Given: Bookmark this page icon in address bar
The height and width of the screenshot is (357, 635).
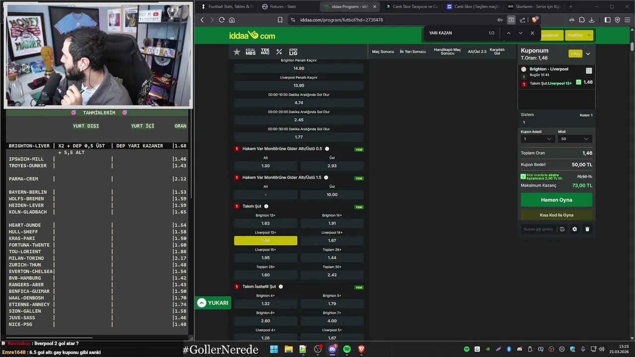Looking at the screenshot, I should click(x=280, y=20).
